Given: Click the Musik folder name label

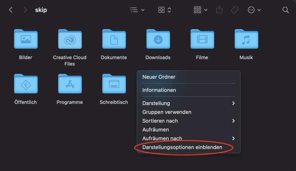Looking at the screenshot, I should [x=246, y=57].
